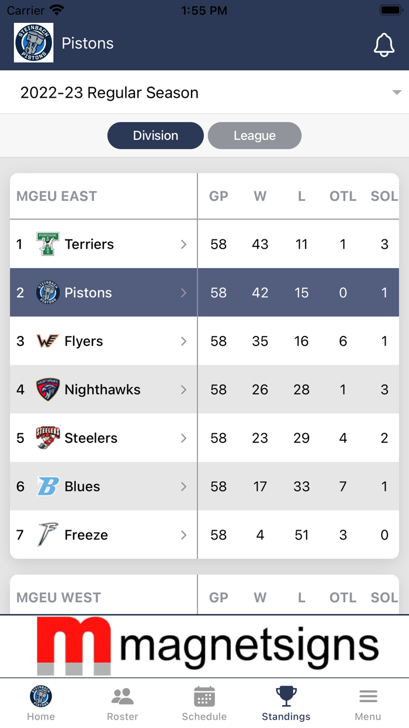The image size is (409, 728).
Task: Tap the Schedule calendar icon
Action: tap(204, 696)
